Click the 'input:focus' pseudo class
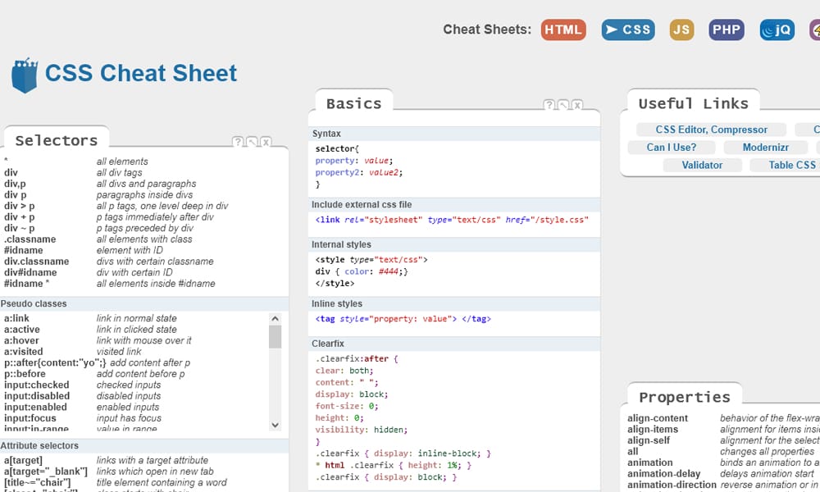The image size is (820, 492). (x=30, y=418)
